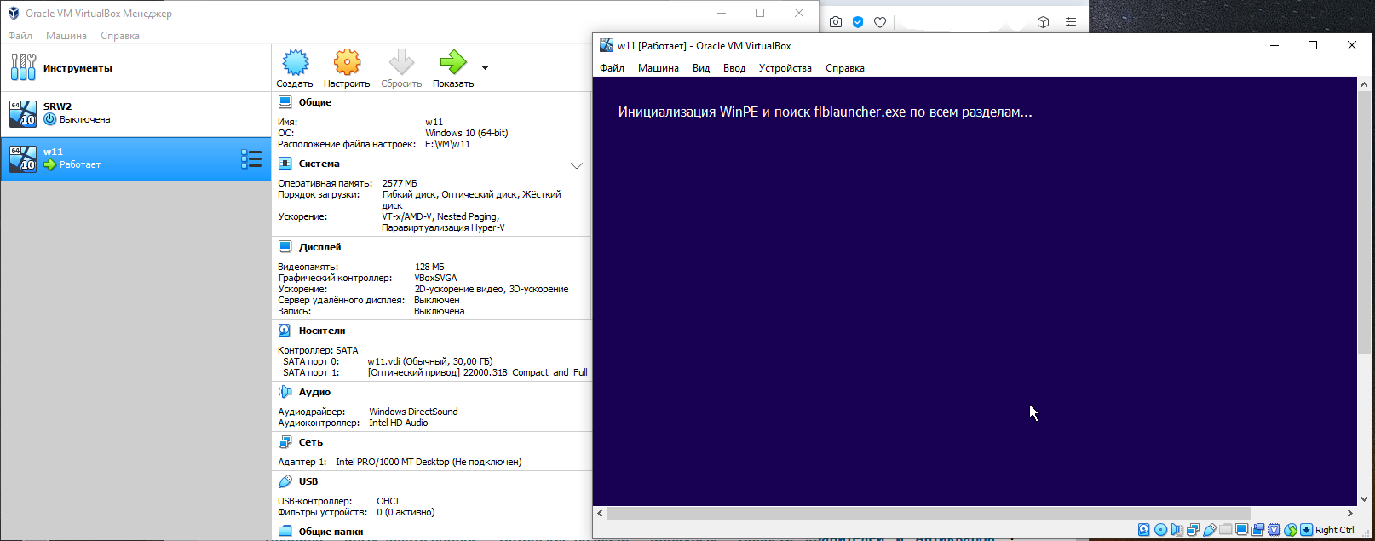This screenshot has width=1375, height=541.
Task: Click the VM vertical scrollbar up arrow
Action: pos(1365,84)
